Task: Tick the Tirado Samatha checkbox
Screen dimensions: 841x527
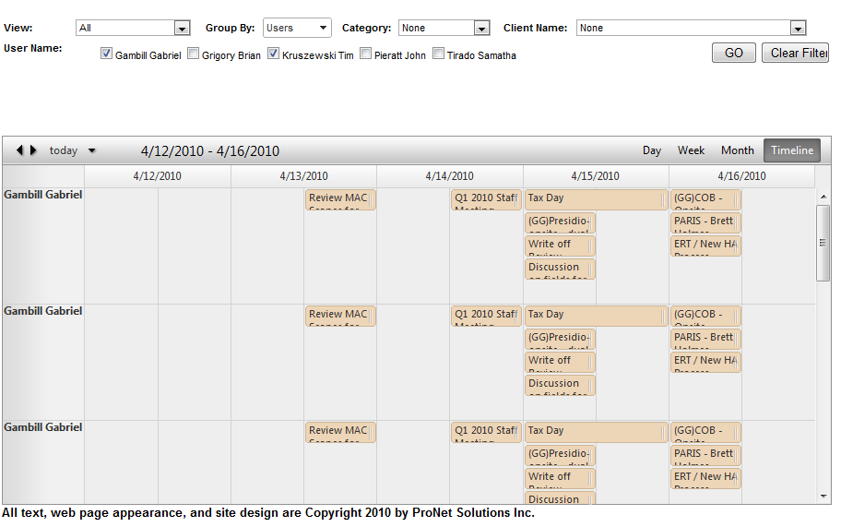Action: 438,54
